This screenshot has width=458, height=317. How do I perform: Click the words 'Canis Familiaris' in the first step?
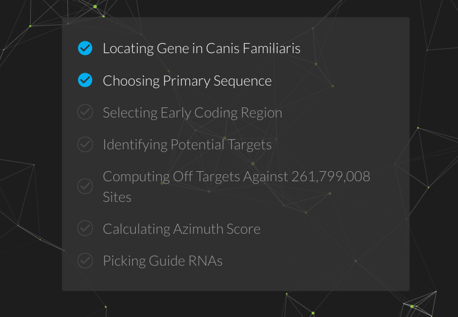tap(253, 48)
